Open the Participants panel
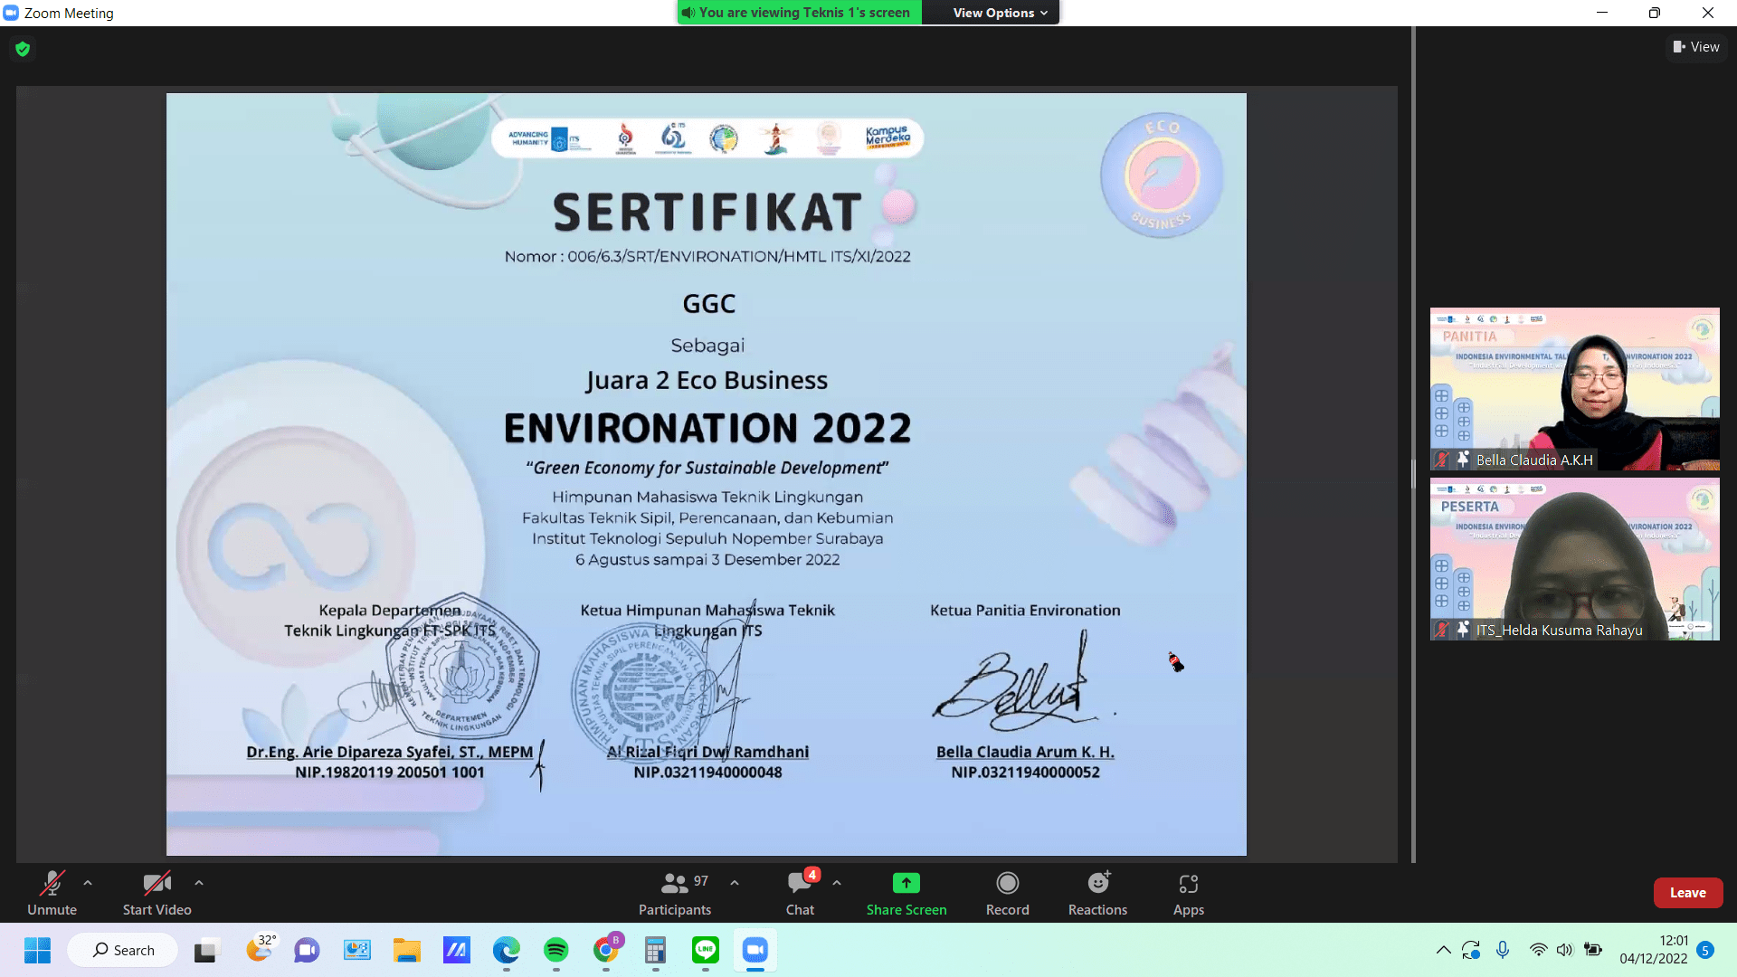The image size is (1737, 977). coord(675,894)
